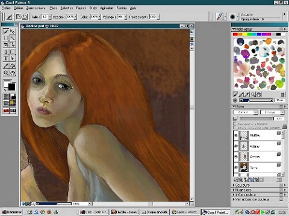Screen dimensions: 289x216
Task: Toggle visibility of the second layer
Action: (x=236, y=146)
